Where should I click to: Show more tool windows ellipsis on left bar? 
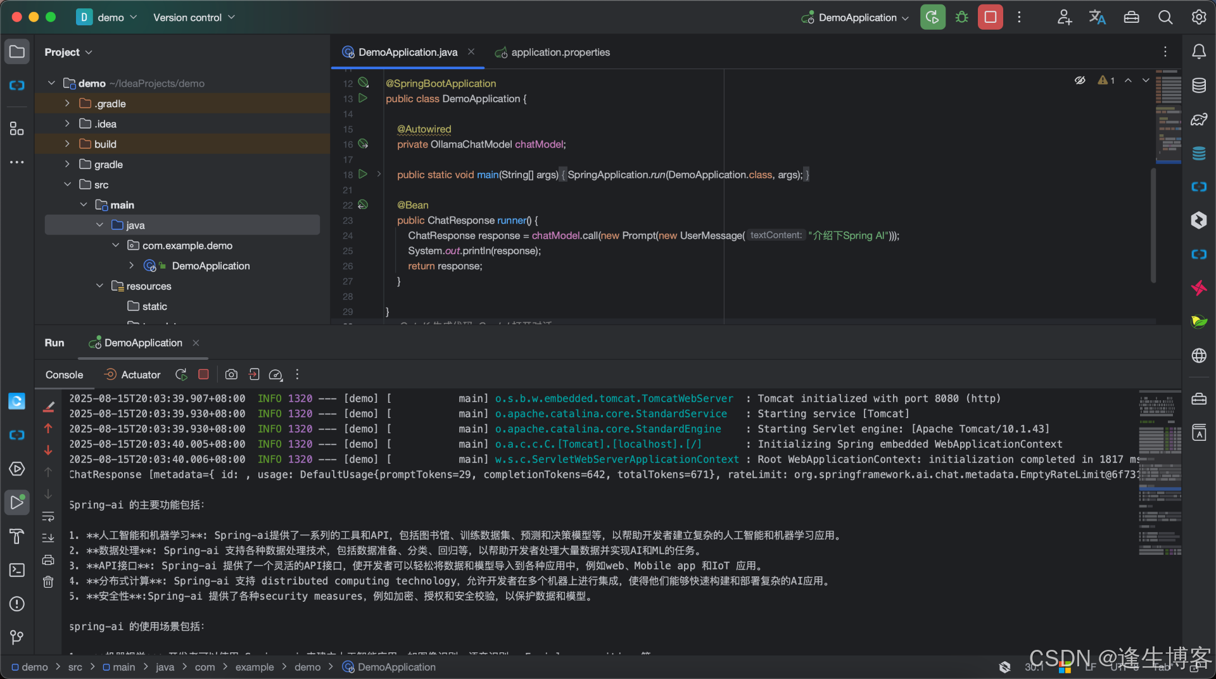coord(17,162)
